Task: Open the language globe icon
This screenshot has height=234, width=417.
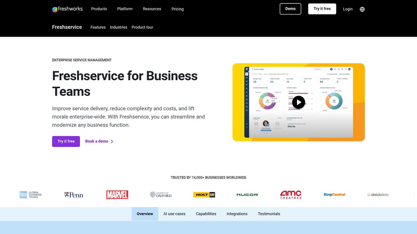Action: pos(362,9)
